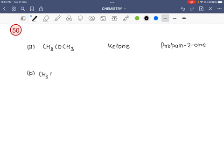Select the Image insert tool
The height and width of the screenshot is (168, 224).
point(103,19)
